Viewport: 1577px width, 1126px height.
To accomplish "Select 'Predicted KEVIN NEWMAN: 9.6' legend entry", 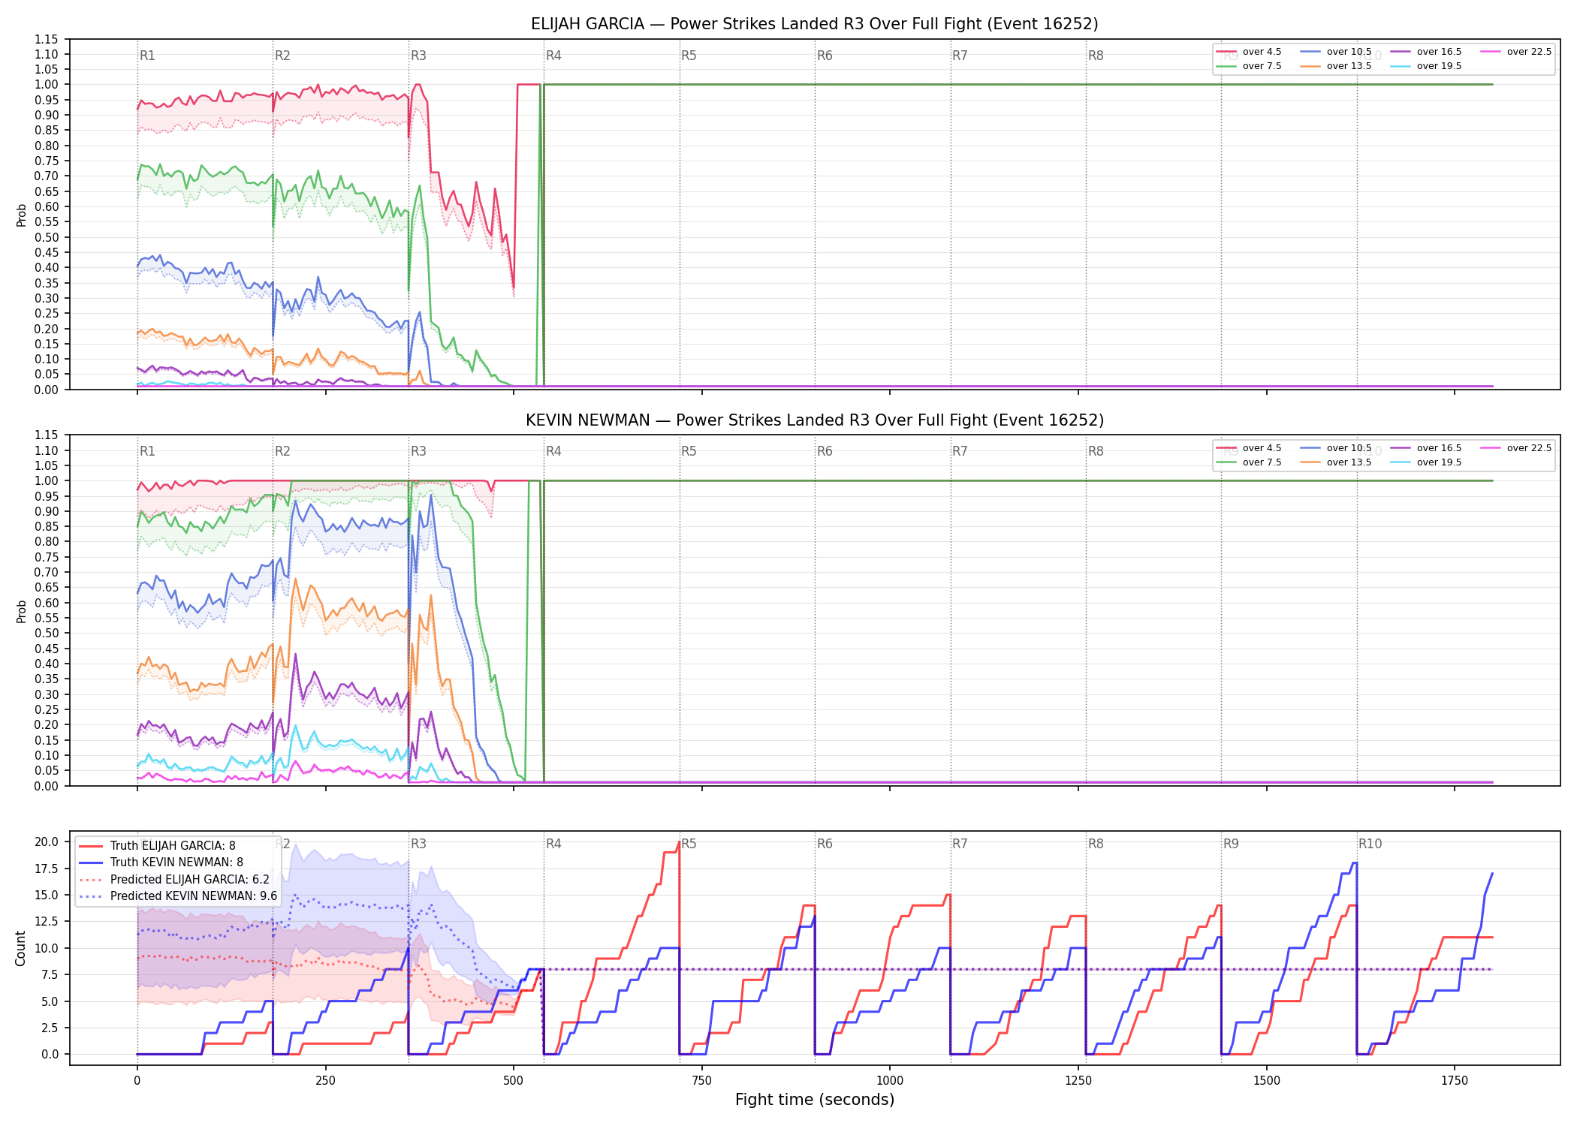I will click(x=178, y=896).
